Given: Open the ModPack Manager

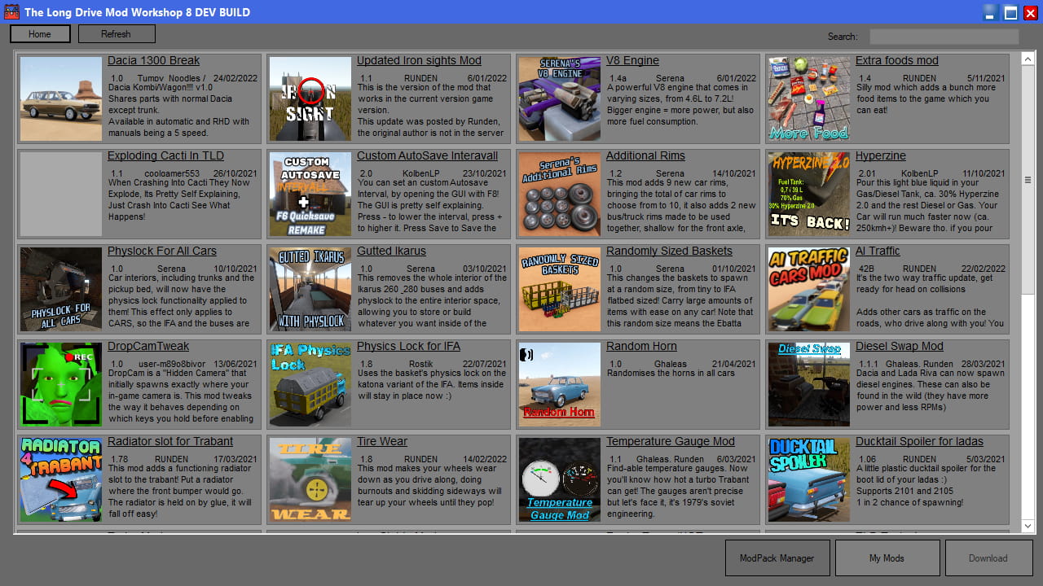Looking at the screenshot, I should [777, 558].
